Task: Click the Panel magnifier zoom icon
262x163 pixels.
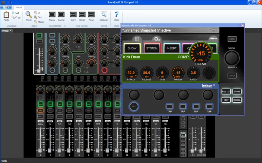Action: point(29,14)
